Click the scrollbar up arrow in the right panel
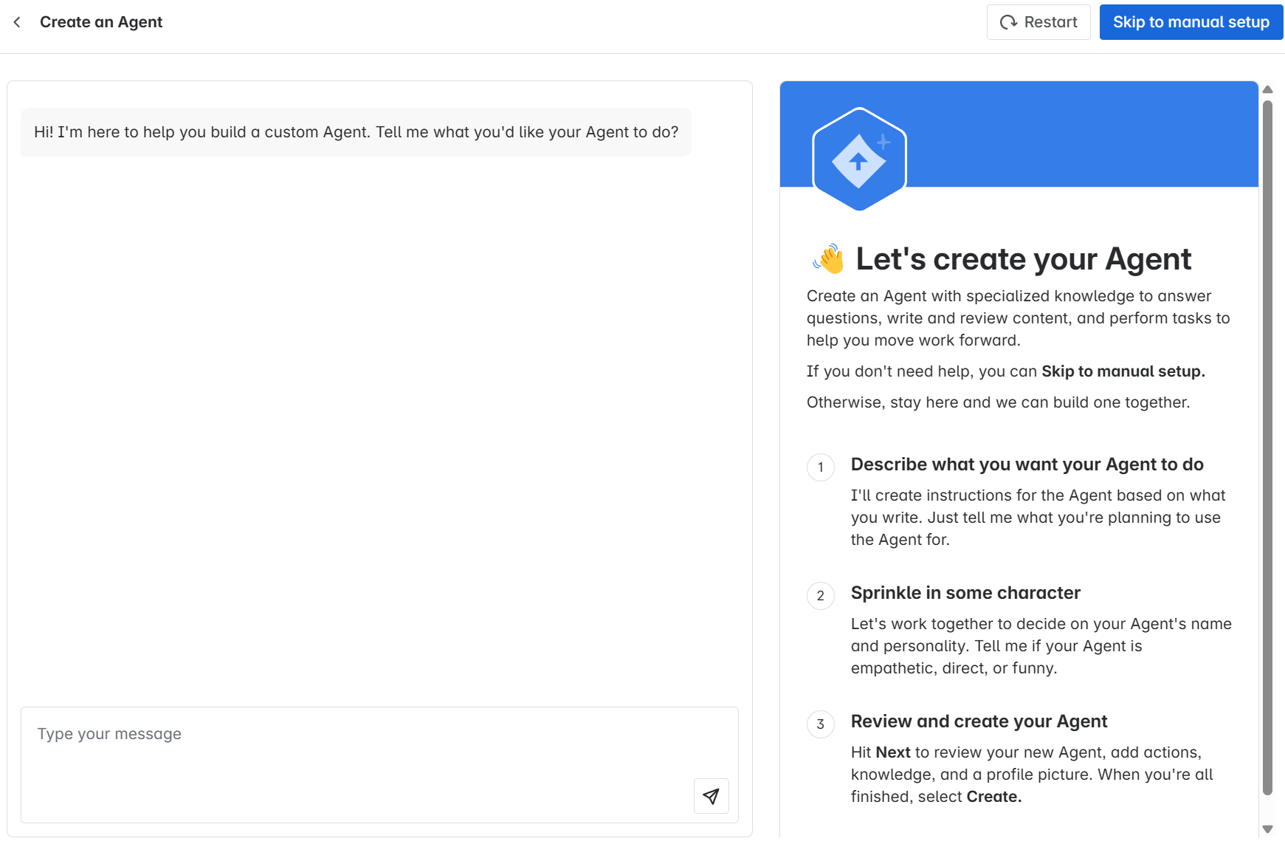1285x844 pixels. [x=1267, y=89]
